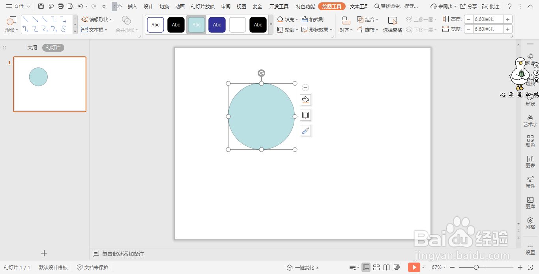Open the 审阅 review tab

[226, 7]
